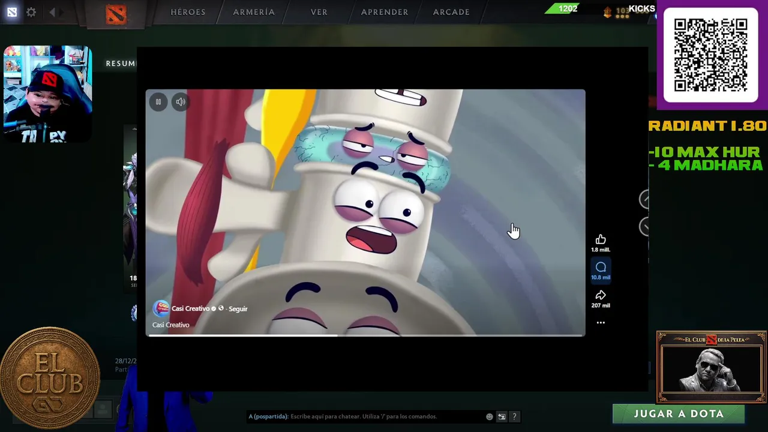Open the ARCADE menu

(451, 12)
